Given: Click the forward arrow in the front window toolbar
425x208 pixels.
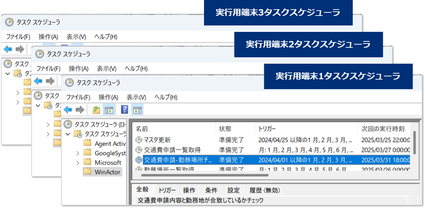Looking at the screenshot, I should click(80, 110).
